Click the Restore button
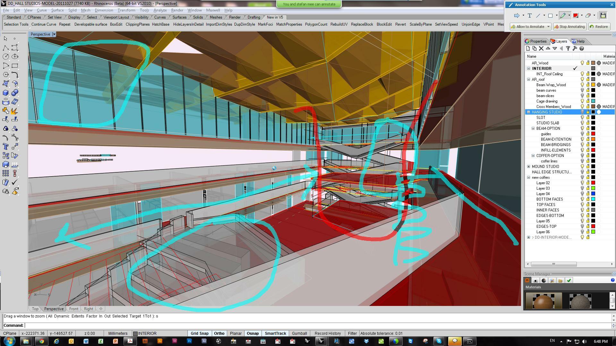The image size is (616, 346). 599,27
